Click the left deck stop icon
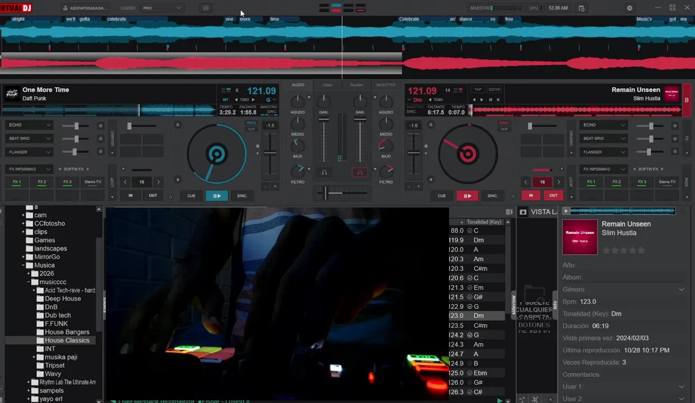This screenshot has width=695, height=403. coord(178,180)
